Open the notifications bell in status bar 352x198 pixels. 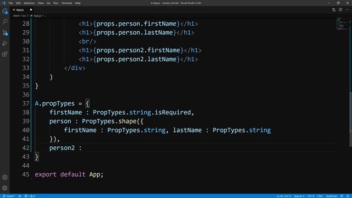coord(348,196)
